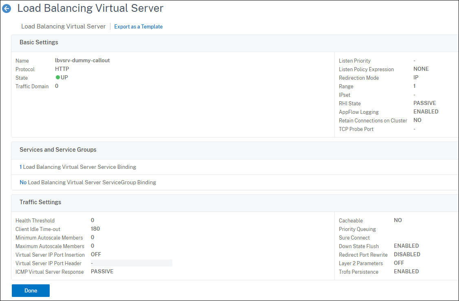The height and width of the screenshot is (301, 459).
Task: Click the Traffic Settings section header
Action: pyautogui.click(x=40, y=202)
